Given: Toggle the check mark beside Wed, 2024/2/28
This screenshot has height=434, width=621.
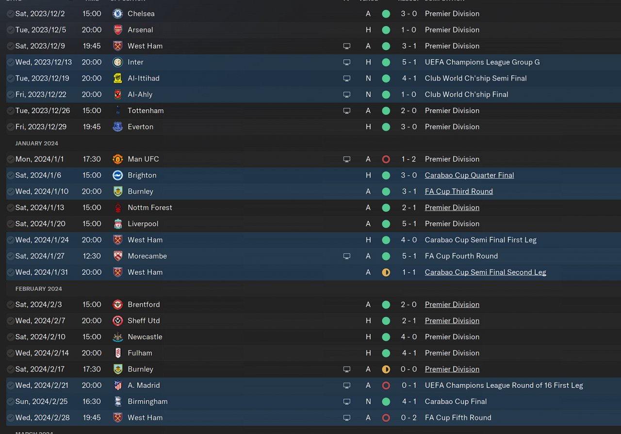Looking at the screenshot, I should [x=10, y=417].
